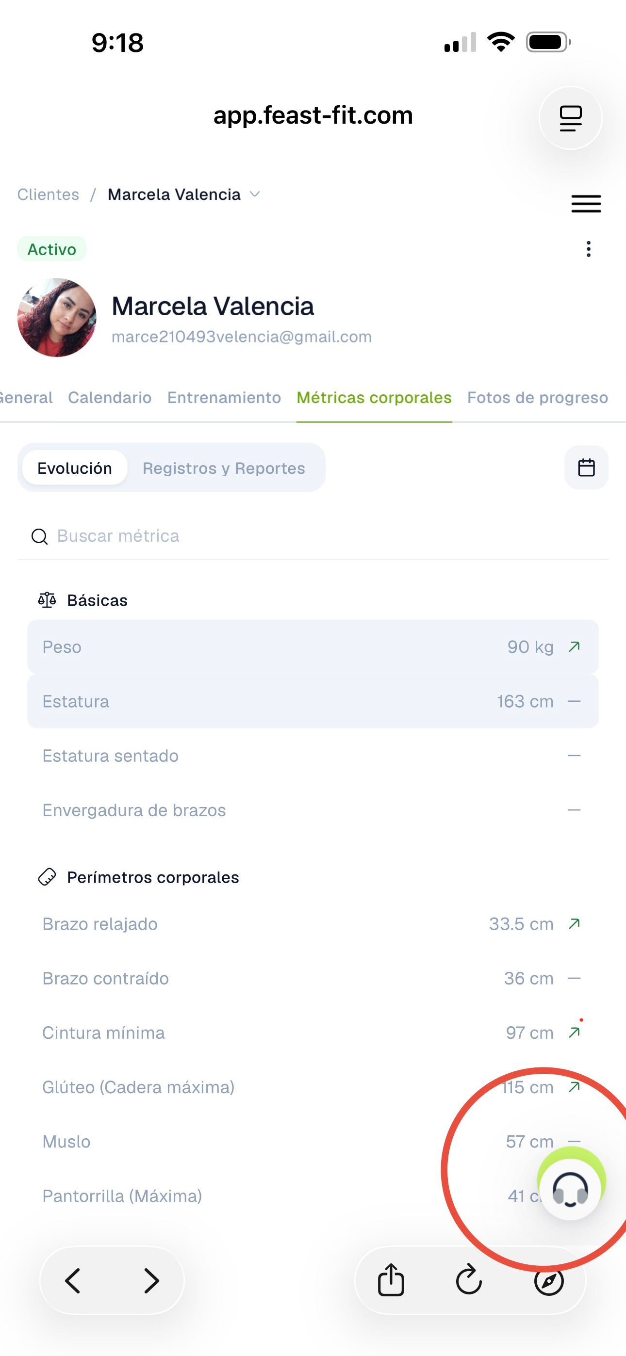626x1356 pixels.
Task: Switch to Registros y Reportes view
Action: 223,468
